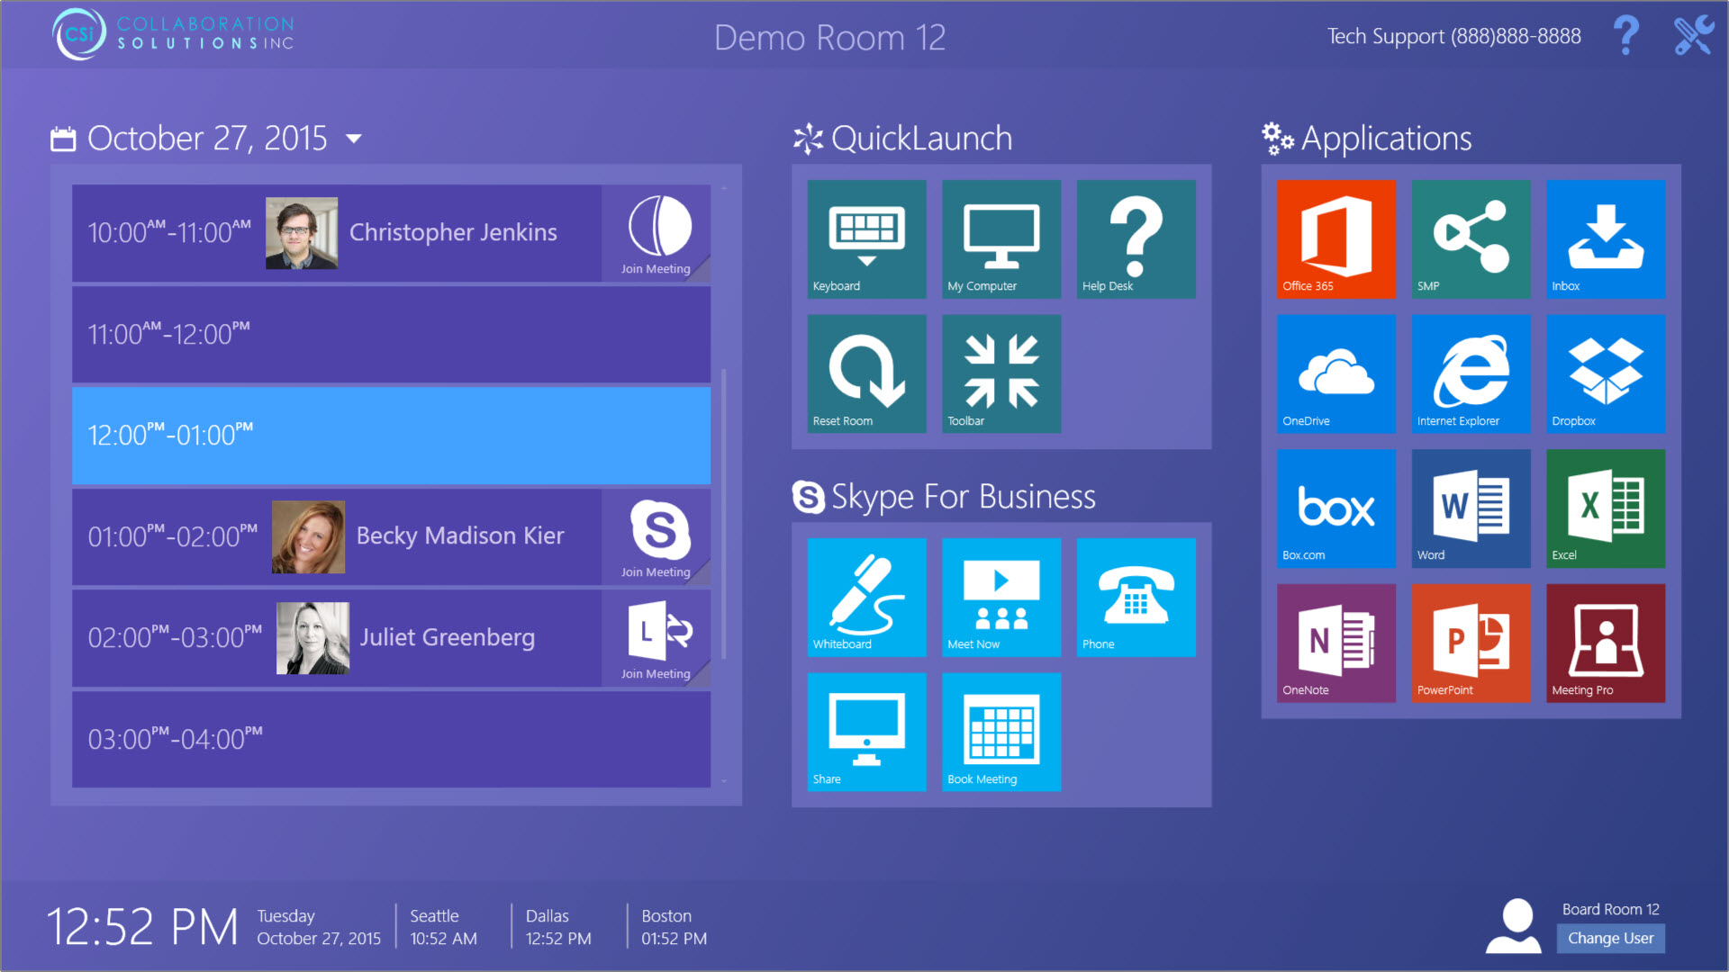Open the Phone dialer tile
Image resolution: width=1729 pixels, height=972 pixels.
(x=1136, y=597)
